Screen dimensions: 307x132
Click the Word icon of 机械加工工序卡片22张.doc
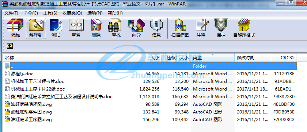7,89
